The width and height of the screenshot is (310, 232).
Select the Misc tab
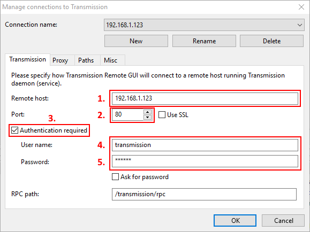tap(110, 60)
